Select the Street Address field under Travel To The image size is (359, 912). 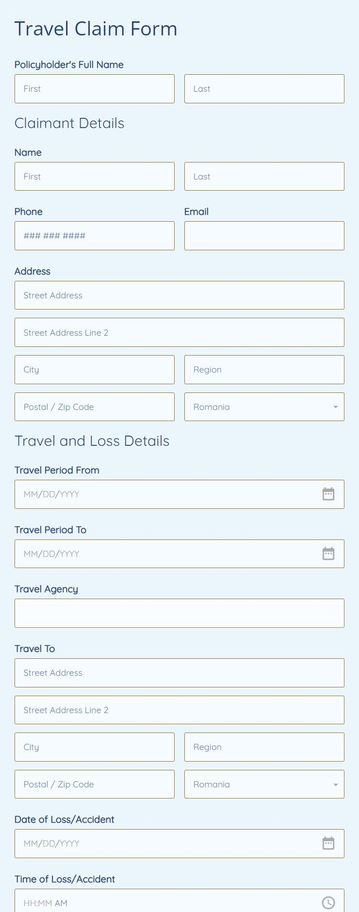point(179,672)
